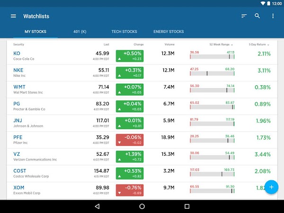284x213 pixels.
Task: Tap NKE 52-week range bar
Action: tap(212, 73)
